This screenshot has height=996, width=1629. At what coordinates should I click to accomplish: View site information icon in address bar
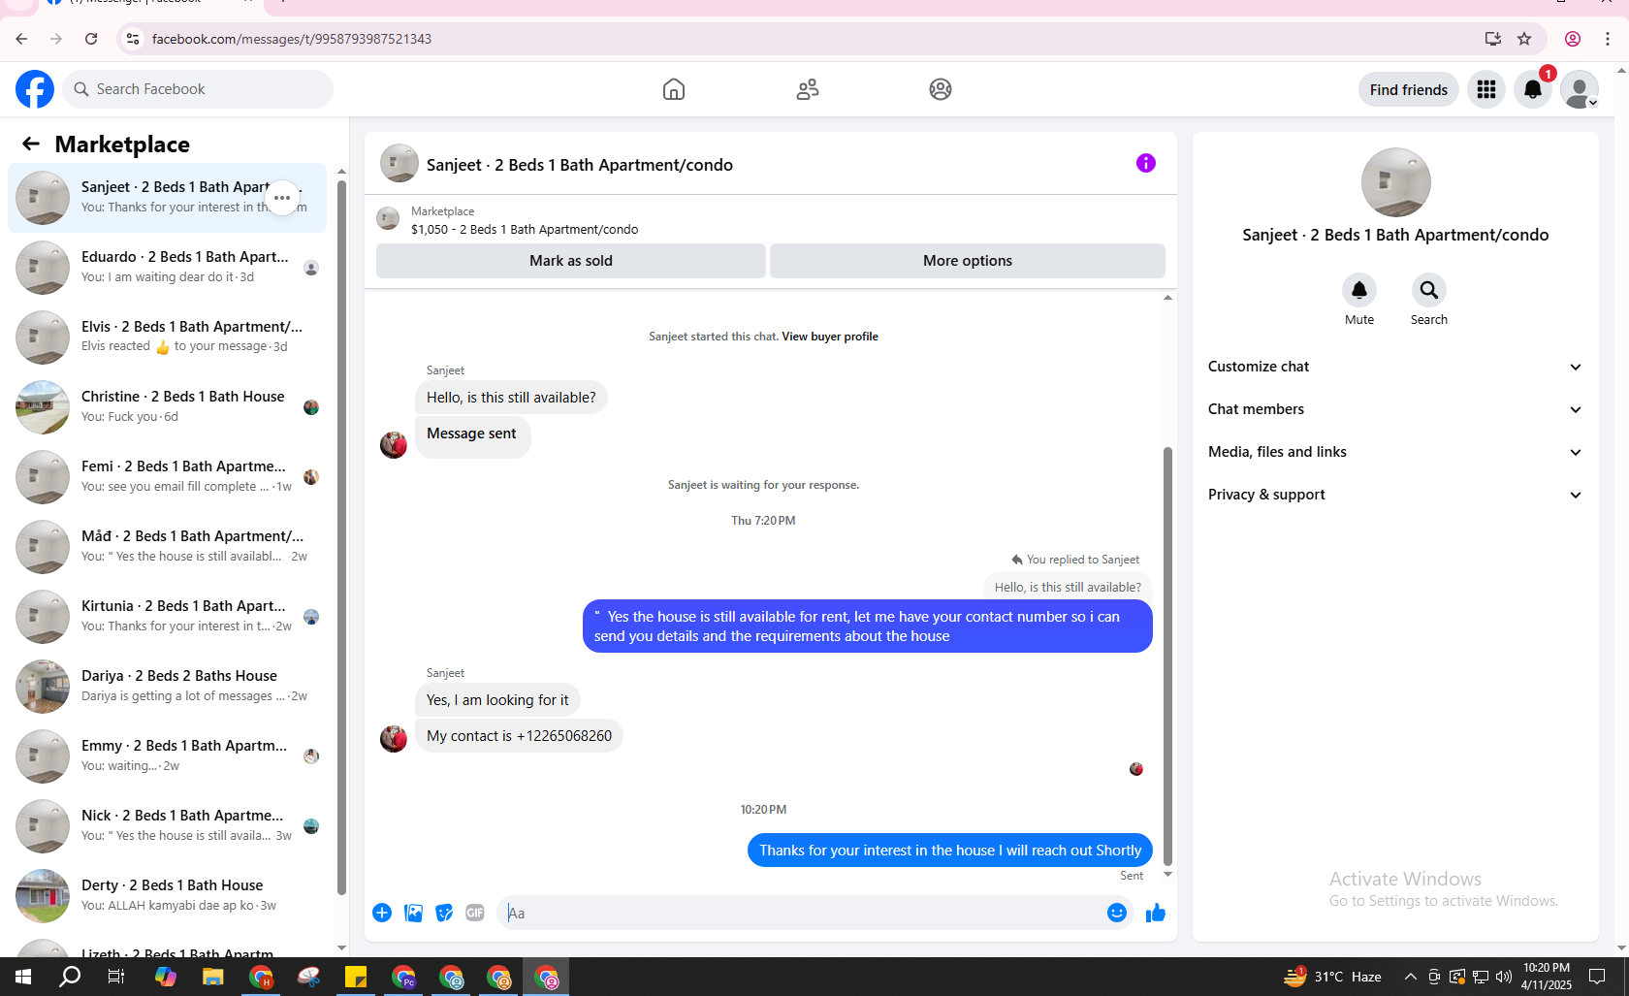click(x=133, y=39)
